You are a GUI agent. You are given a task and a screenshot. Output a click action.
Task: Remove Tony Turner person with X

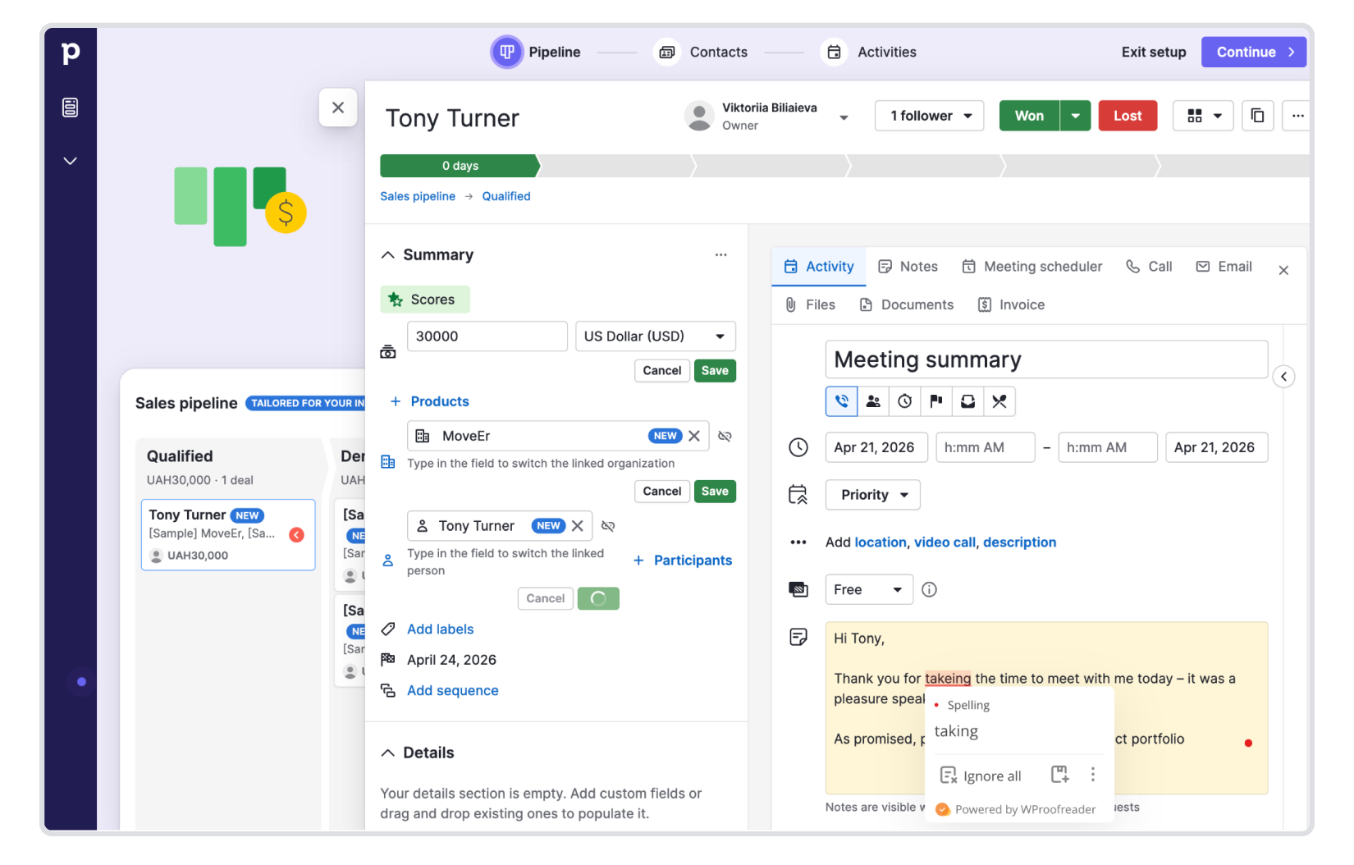578,526
